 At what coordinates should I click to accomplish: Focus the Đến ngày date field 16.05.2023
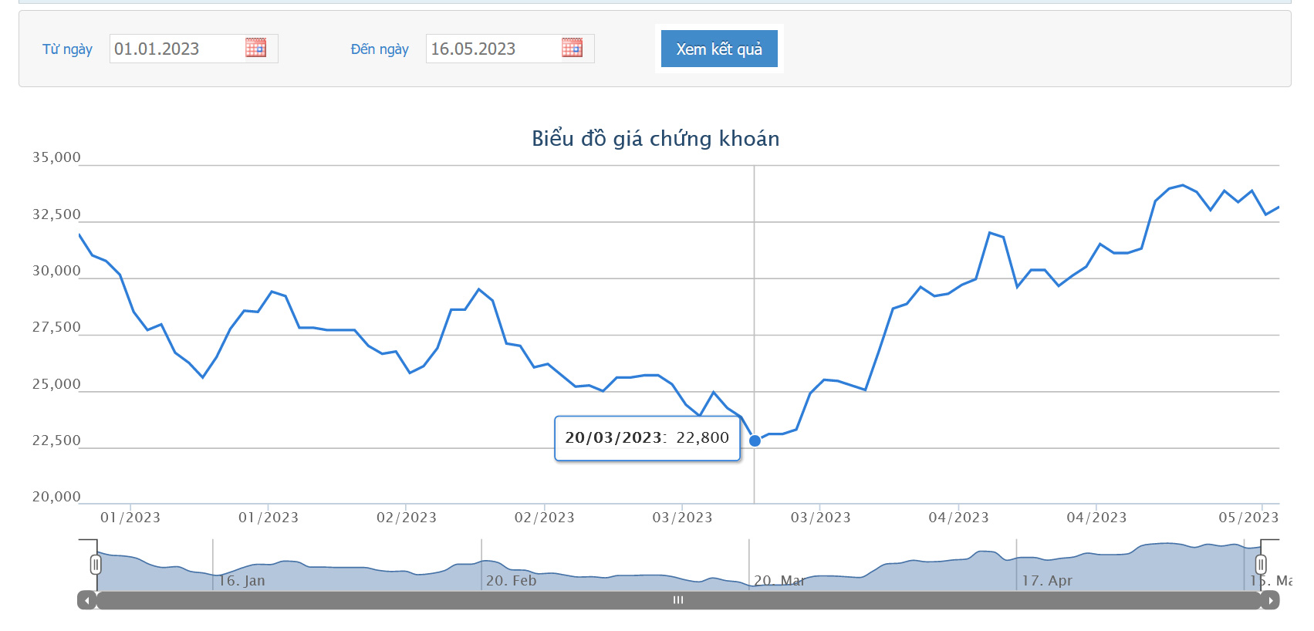(x=510, y=49)
